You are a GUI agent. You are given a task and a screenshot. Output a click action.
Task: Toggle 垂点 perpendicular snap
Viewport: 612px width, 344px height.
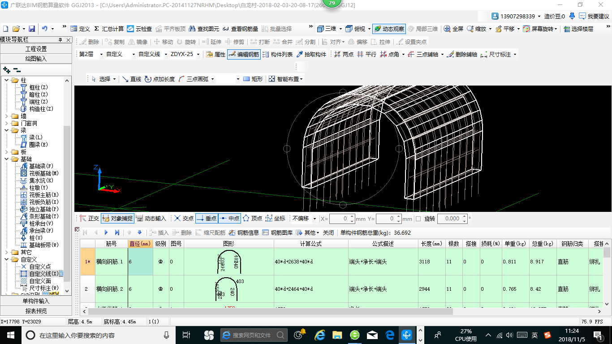(x=207, y=219)
